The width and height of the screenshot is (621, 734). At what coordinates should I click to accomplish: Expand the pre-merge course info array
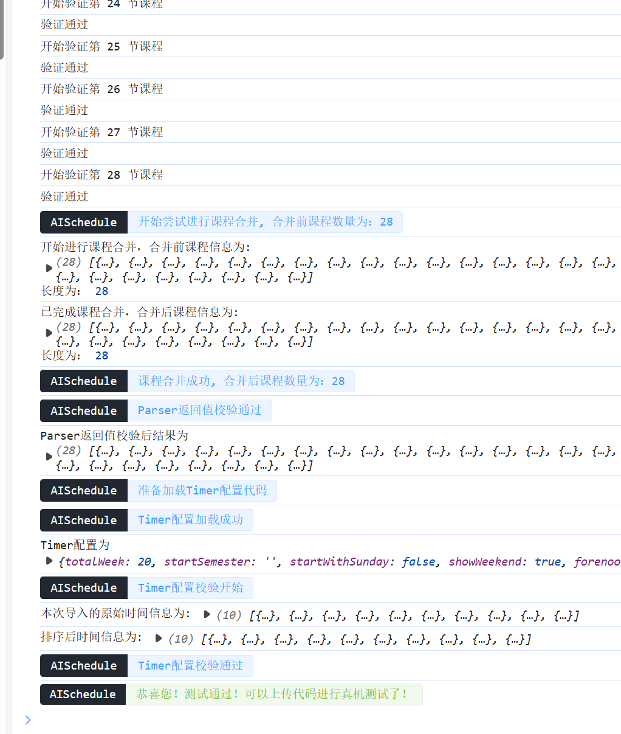(49, 268)
